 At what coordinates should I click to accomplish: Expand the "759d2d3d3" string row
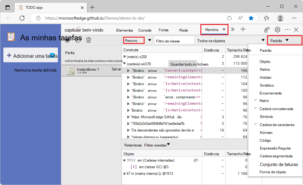point(128,124)
